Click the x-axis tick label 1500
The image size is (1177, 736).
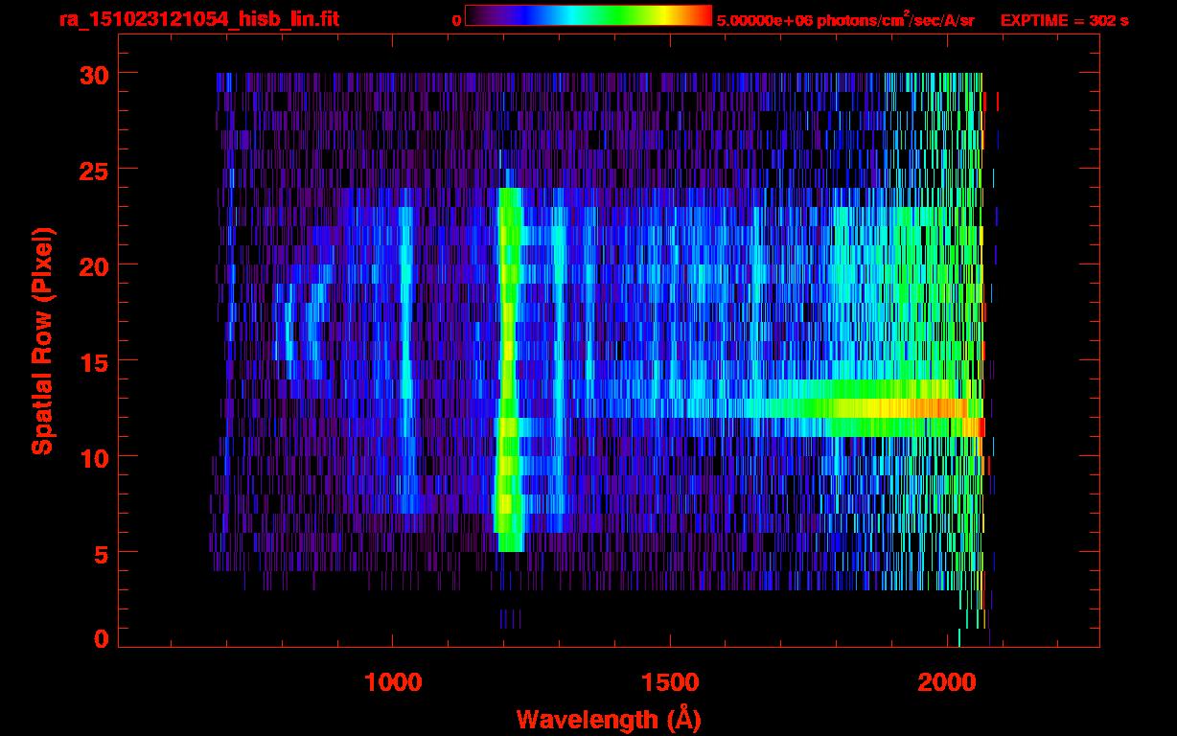click(670, 682)
